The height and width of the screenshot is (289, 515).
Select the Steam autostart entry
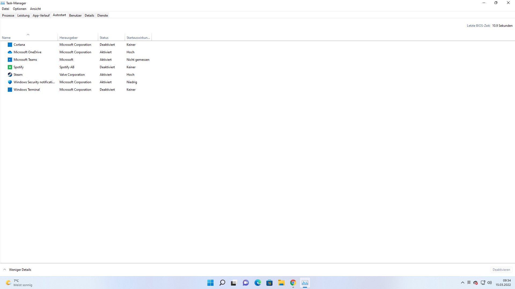coord(76,75)
